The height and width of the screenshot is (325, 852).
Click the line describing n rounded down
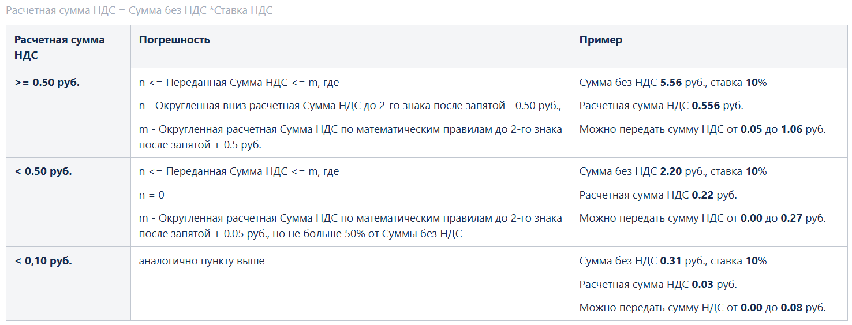(x=350, y=106)
